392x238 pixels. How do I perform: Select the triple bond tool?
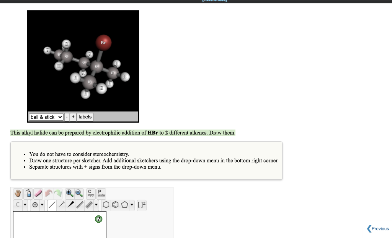[89, 205]
